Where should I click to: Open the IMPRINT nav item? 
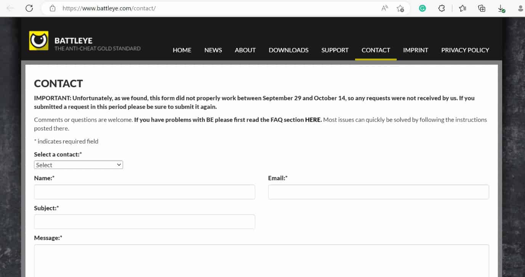coord(416,50)
